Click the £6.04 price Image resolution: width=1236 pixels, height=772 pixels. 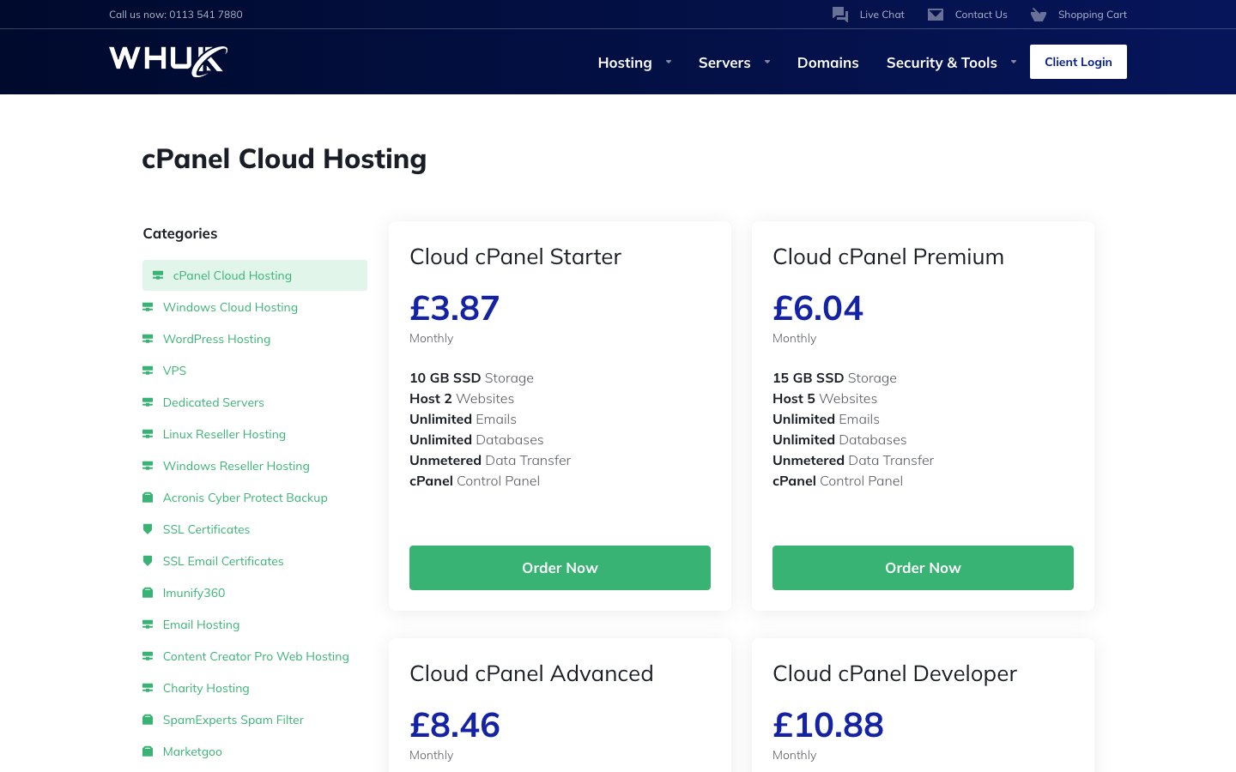coord(817,308)
